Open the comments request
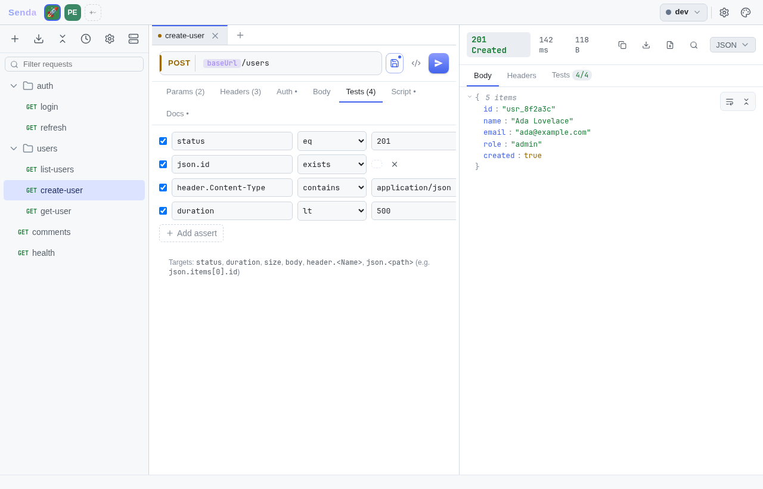Image resolution: width=763 pixels, height=489 pixels. (75, 232)
